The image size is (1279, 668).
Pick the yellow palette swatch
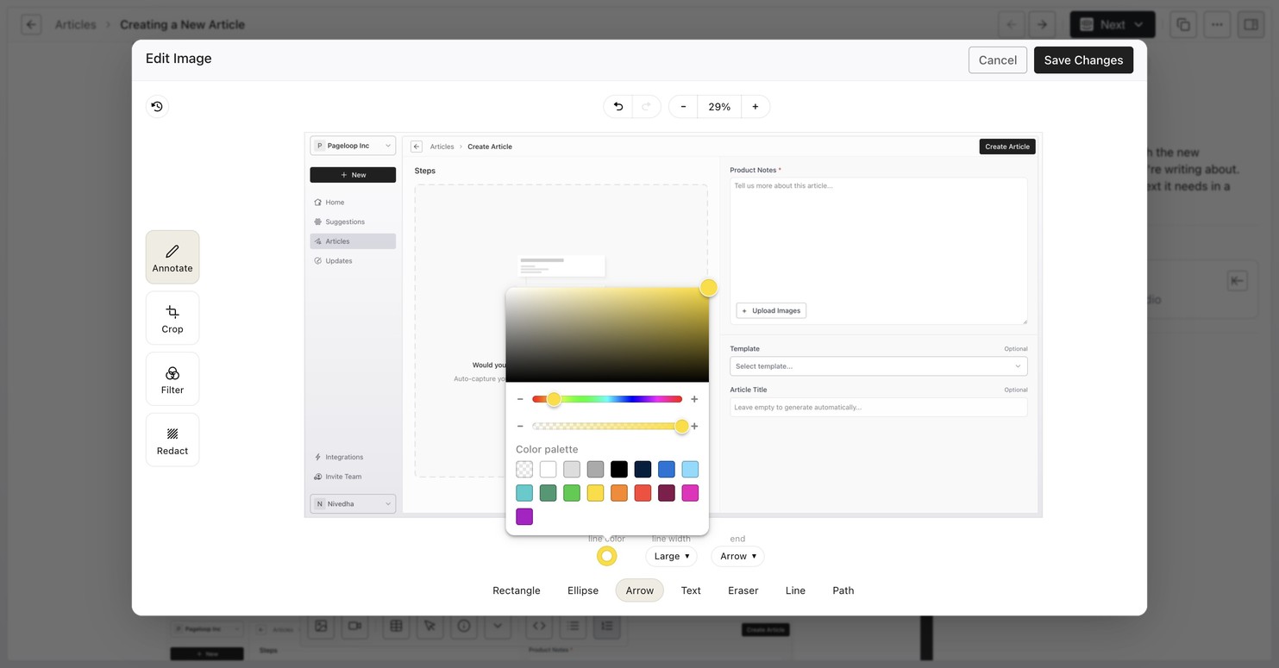[595, 493]
